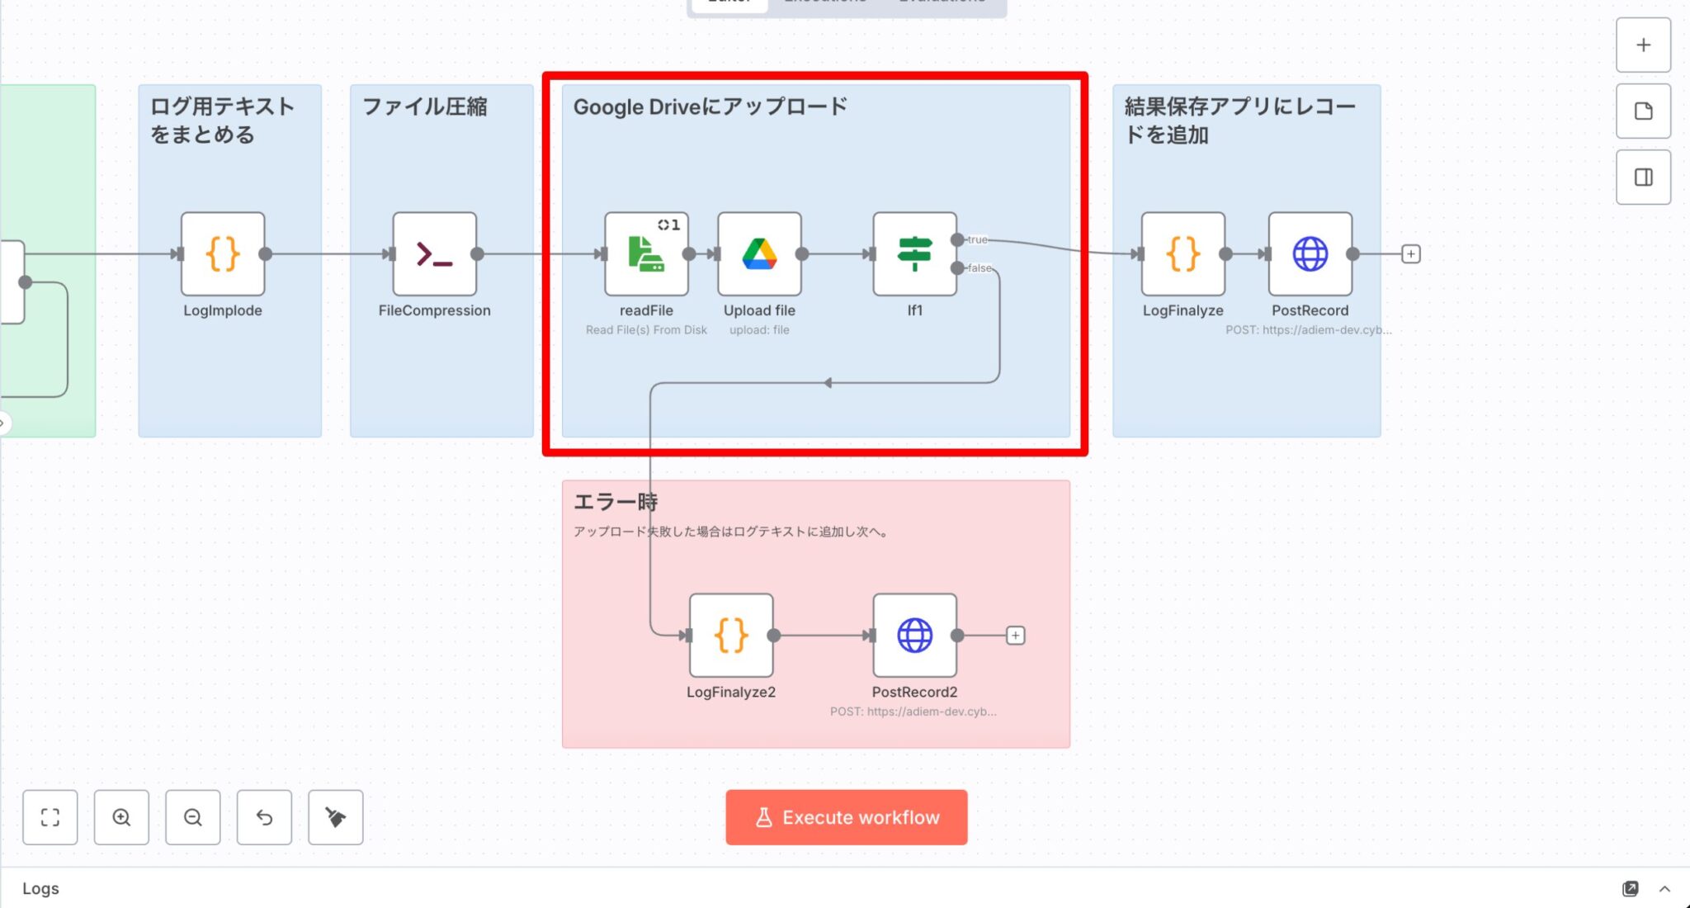Click the PostRecord HTTP request node
This screenshot has height=908, width=1690.
click(x=1310, y=253)
